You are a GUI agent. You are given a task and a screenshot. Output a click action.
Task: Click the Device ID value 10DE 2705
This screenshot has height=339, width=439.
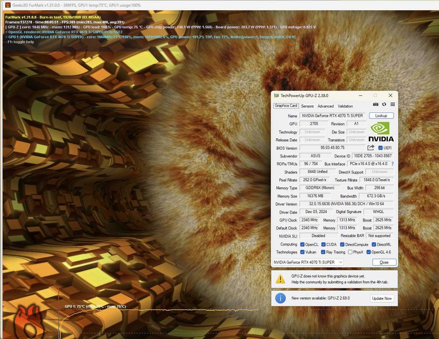click(x=372, y=156)
